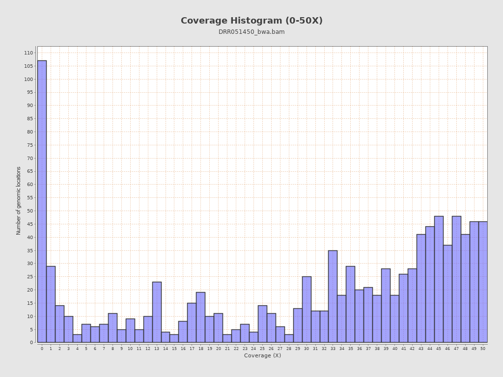503x377 pixels.
Task: Click the y-axis tick label '90'
Action: (30, 106)
